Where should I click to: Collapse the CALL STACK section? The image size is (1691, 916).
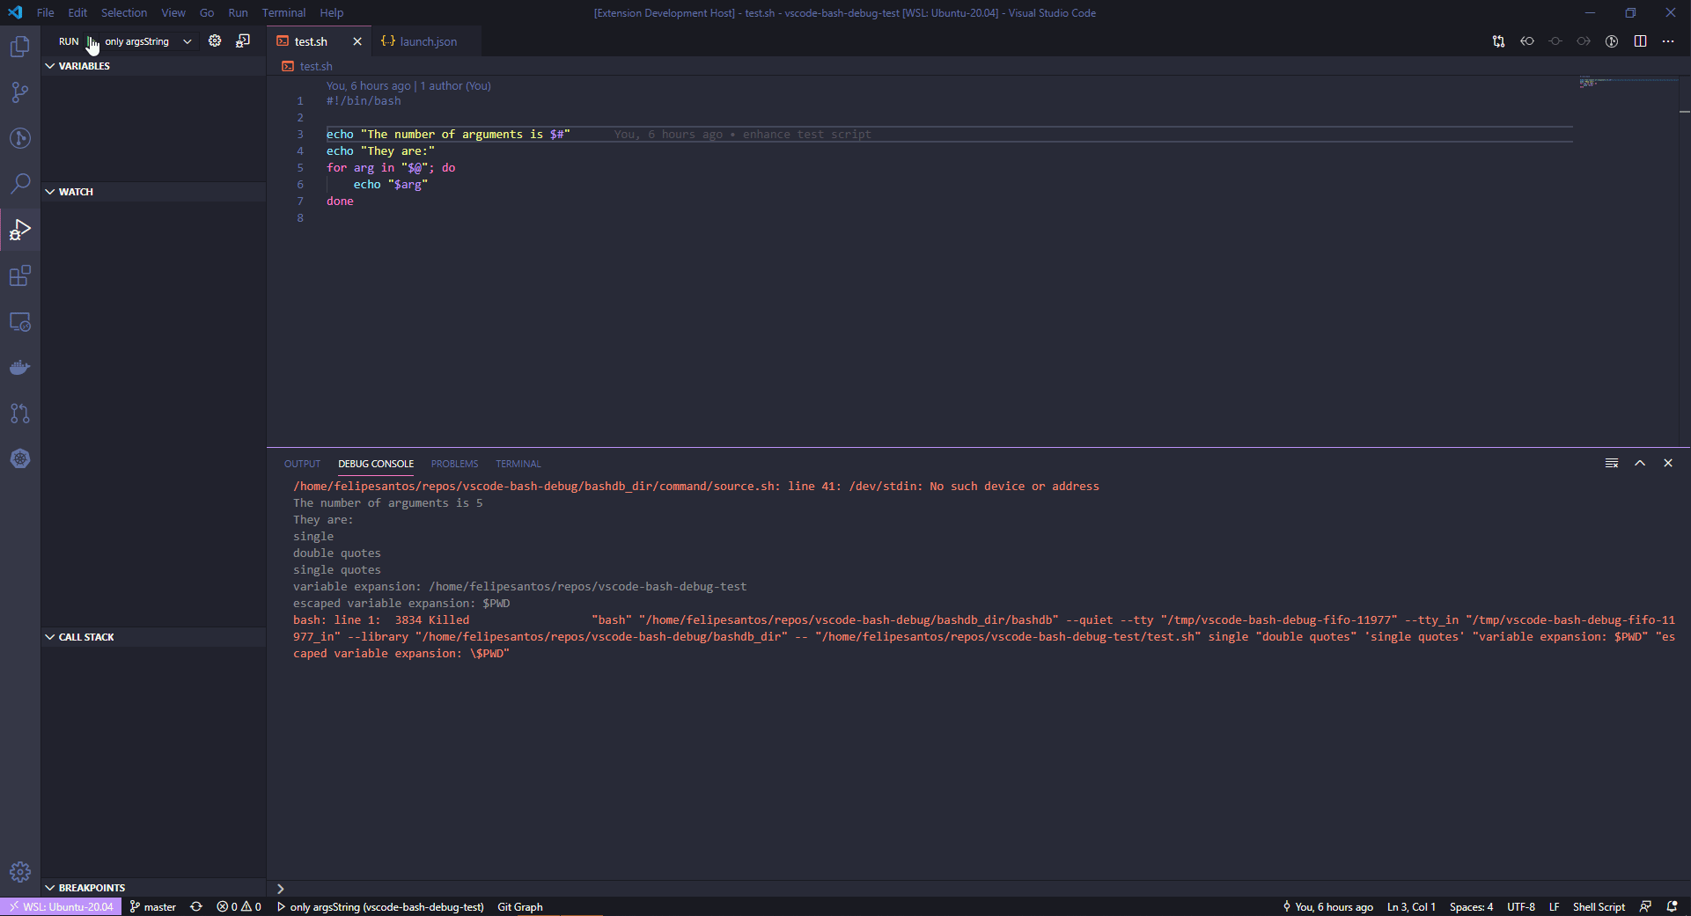click(153, 637)
